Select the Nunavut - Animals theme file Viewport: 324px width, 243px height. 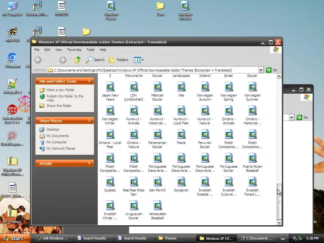[x=134, y=115]
